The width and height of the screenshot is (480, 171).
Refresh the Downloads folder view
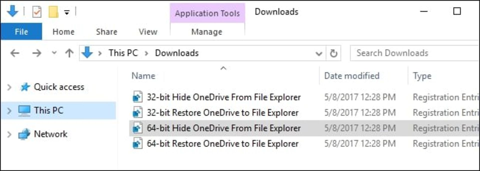pyautogui.click(x=333, y=53)
